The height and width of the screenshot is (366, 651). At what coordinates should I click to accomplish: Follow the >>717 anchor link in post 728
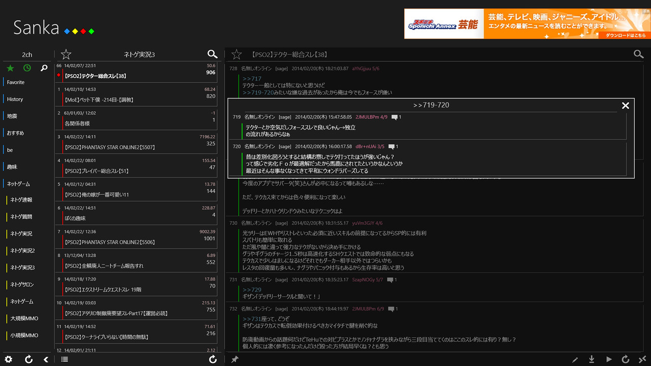tap(253, 78)
